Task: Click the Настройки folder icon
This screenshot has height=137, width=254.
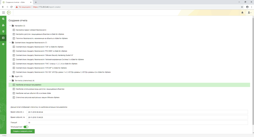Action: 13,26
